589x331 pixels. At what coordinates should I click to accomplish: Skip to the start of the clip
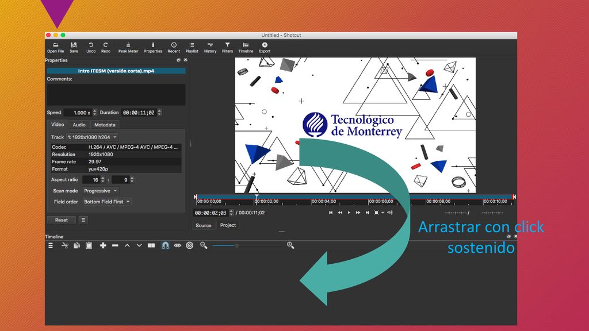pyautogui.click(x=331, y=213)
